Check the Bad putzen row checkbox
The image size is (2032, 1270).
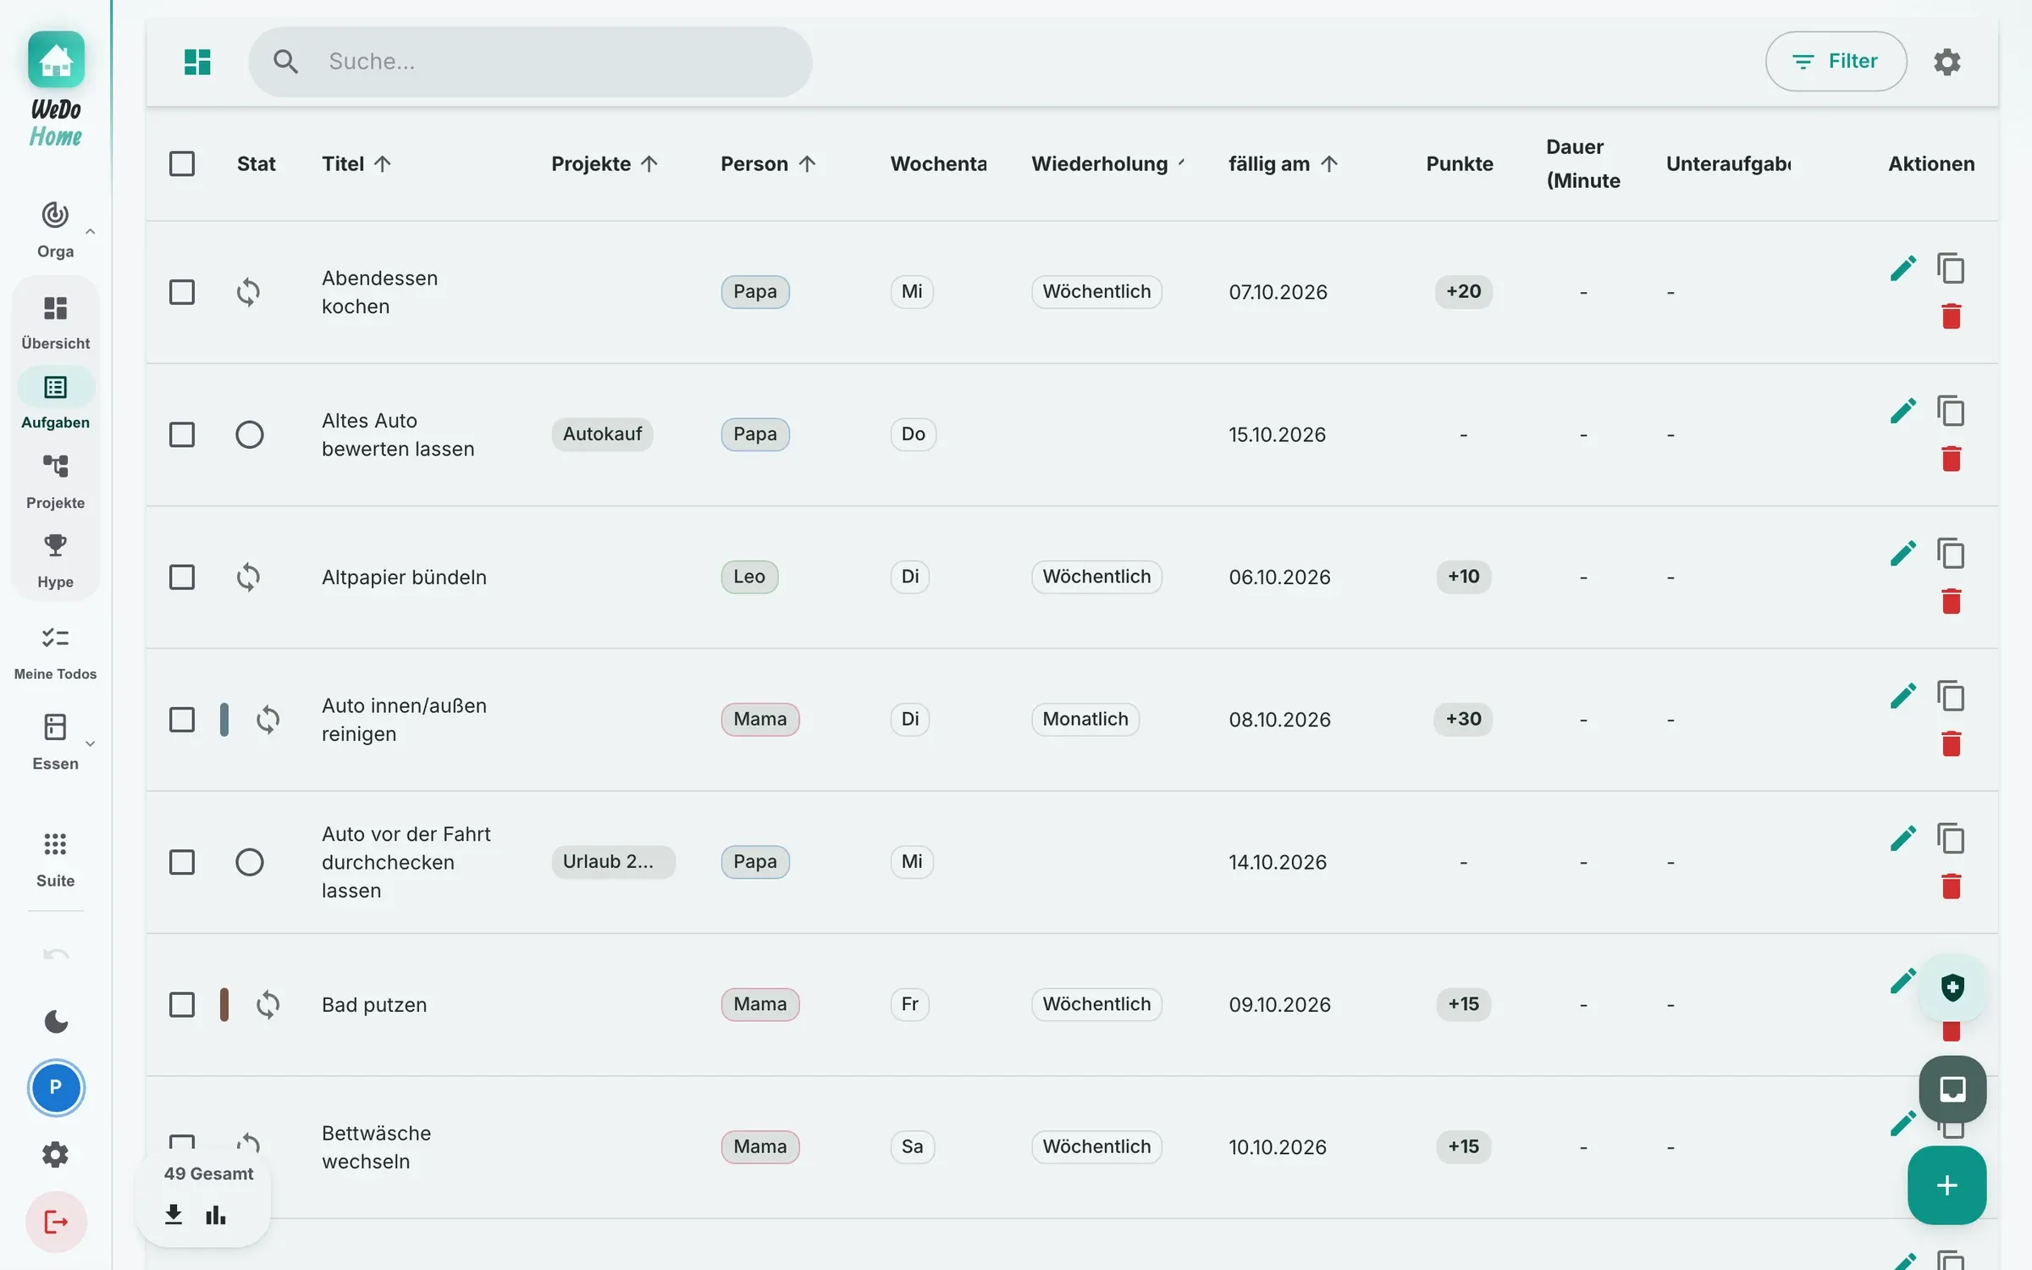(x=182, y=1005)
